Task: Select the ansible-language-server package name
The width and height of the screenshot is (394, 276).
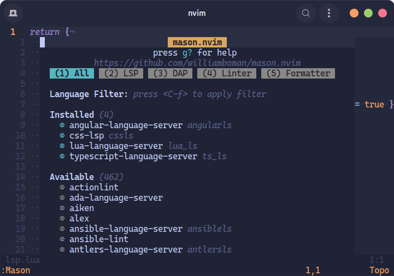Action: (x=126, y=229)
